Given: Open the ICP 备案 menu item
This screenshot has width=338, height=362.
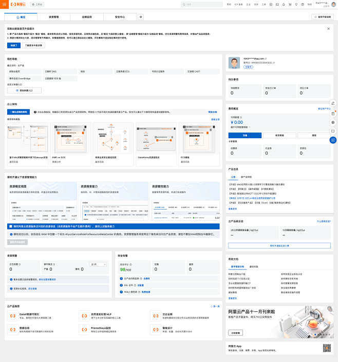Looking at the screenshot, I should 239,5.
